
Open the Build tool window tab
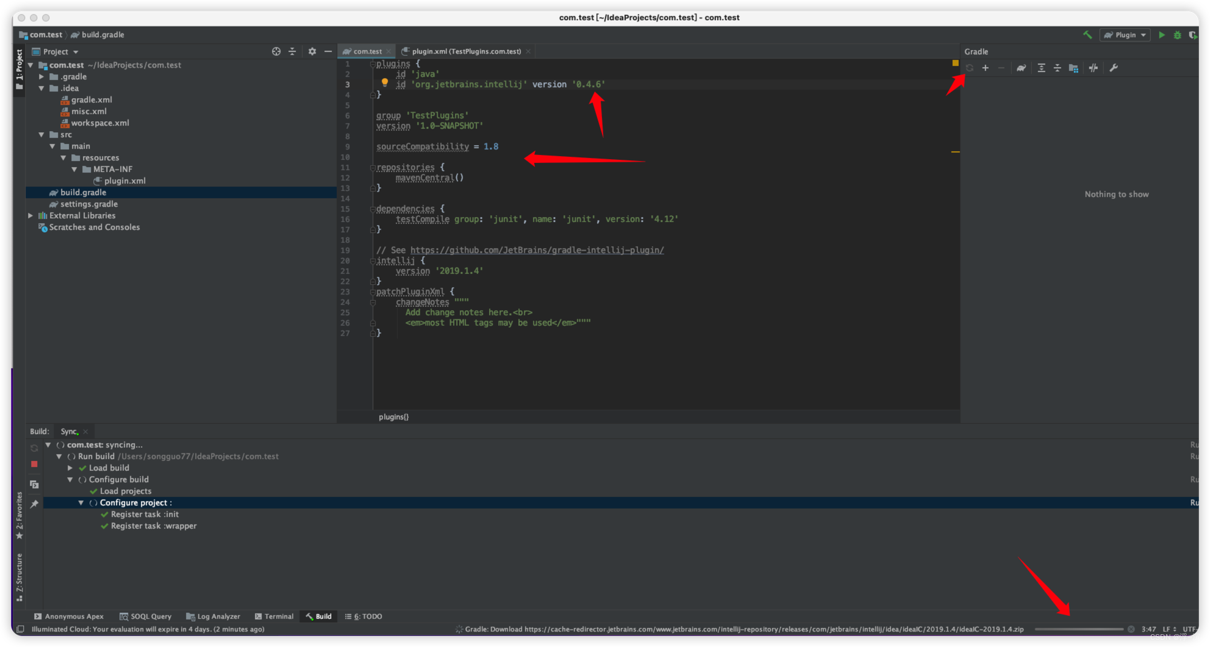[x=318, y=616]
